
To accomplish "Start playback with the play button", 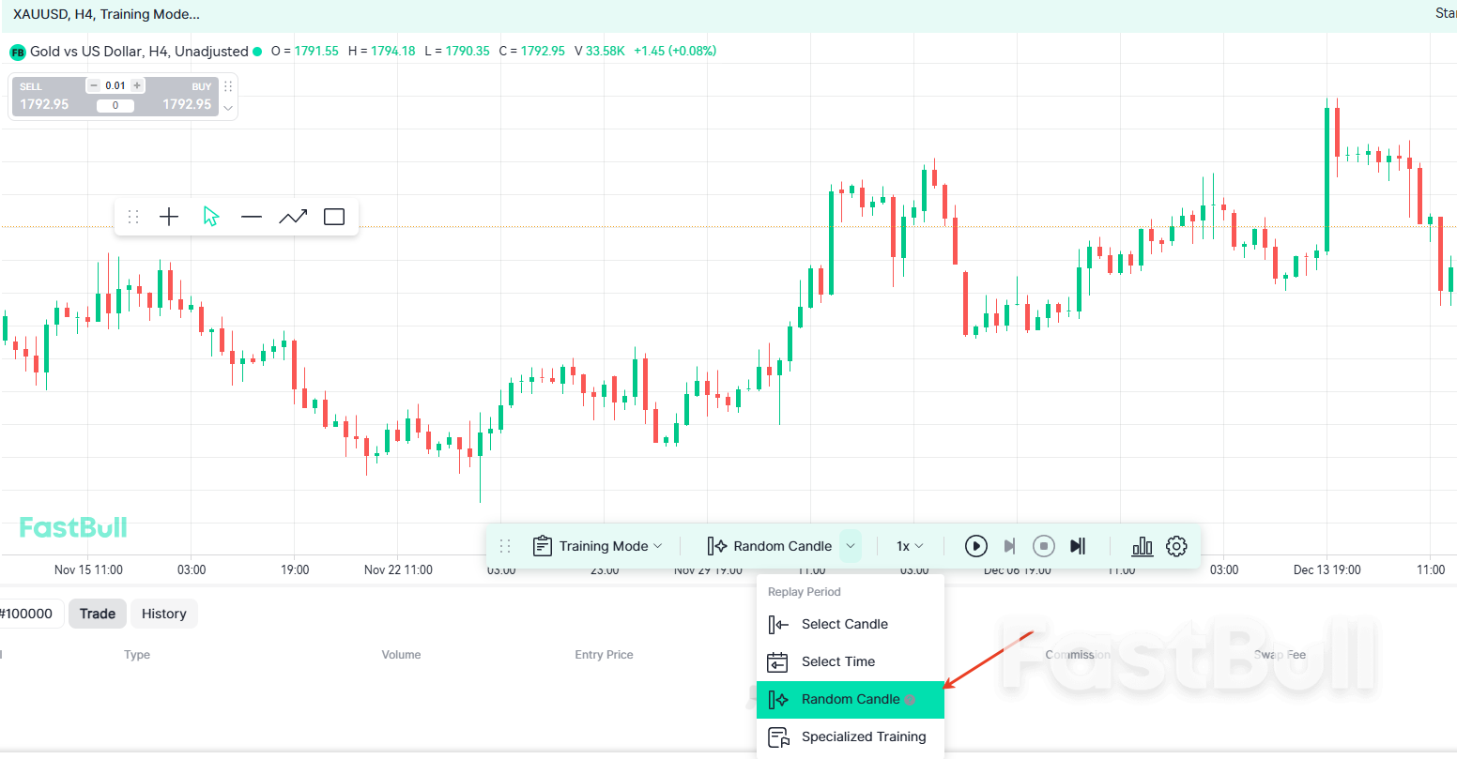I will tap(975, 545).
